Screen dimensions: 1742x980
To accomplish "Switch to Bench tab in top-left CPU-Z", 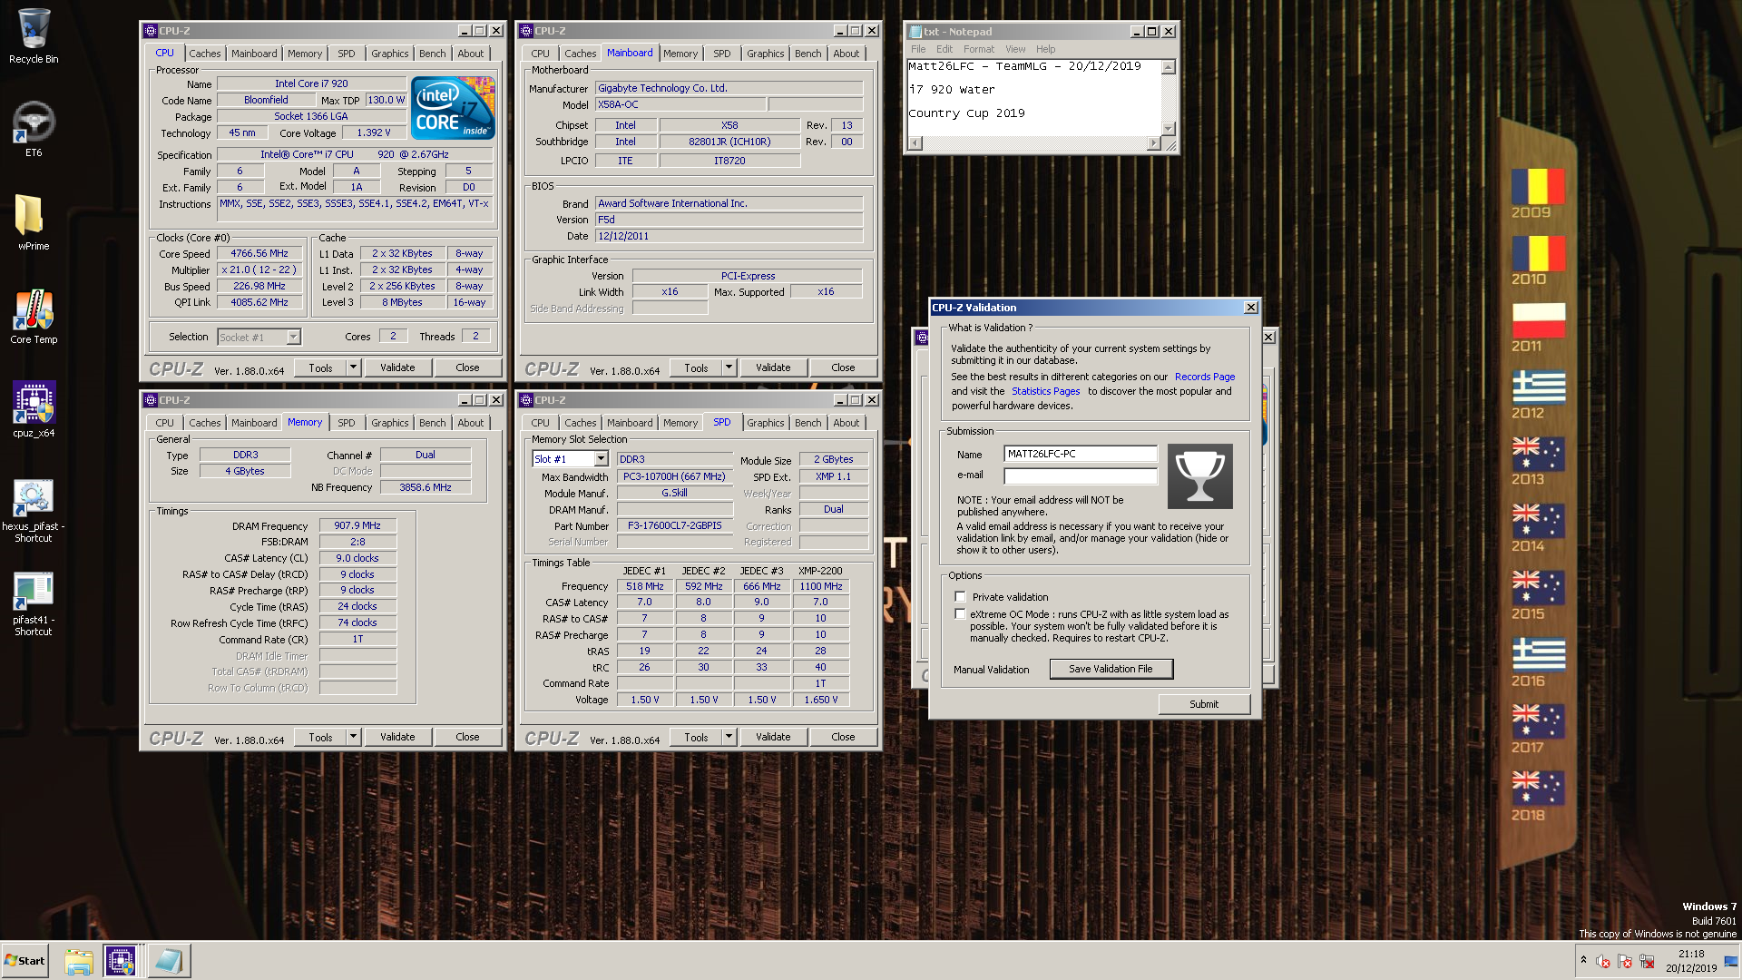I will [x=433, y=54].
